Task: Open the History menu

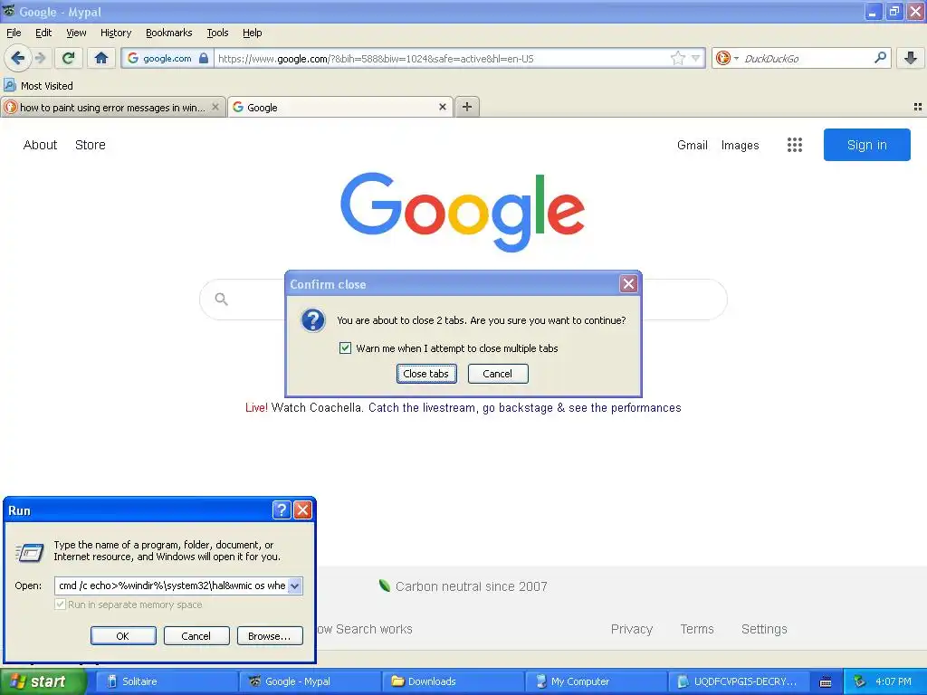Action: tap(116, 33)
